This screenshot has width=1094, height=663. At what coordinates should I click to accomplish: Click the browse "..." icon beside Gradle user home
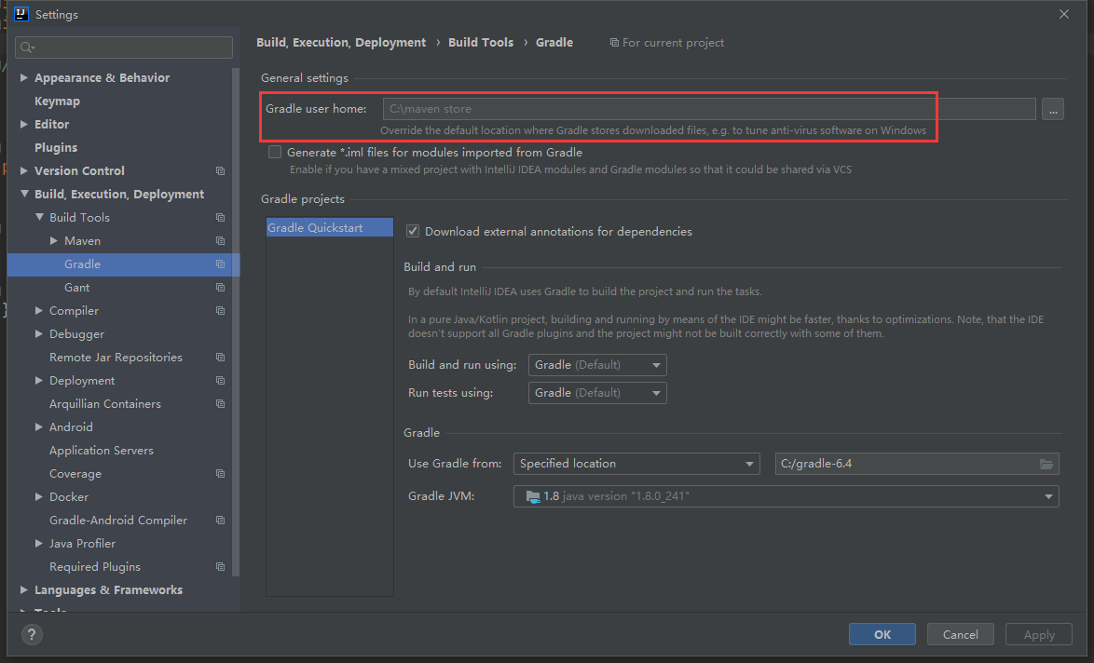[x=1052, y=109]
